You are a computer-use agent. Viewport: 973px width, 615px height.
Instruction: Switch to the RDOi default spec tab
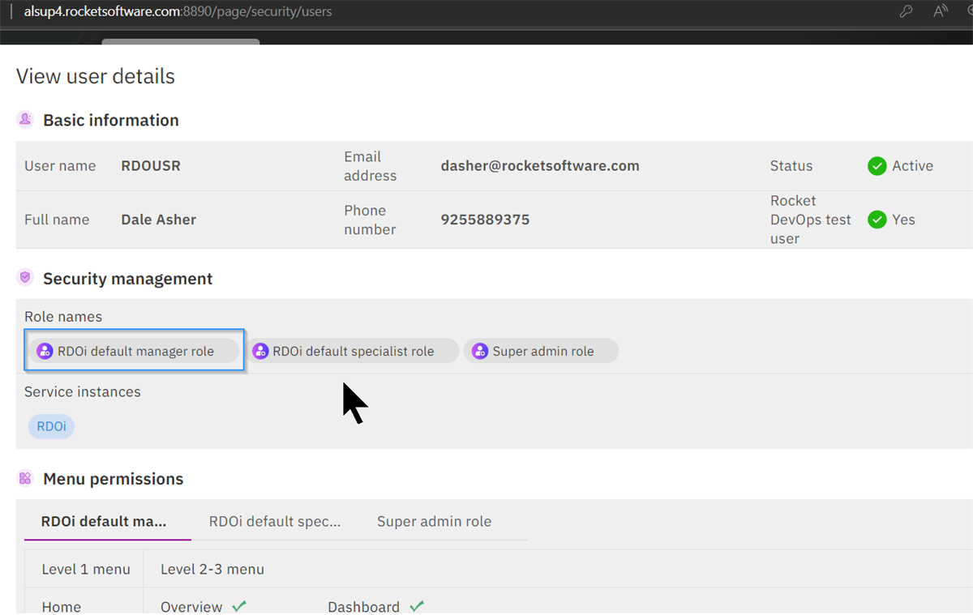(274, 521)
